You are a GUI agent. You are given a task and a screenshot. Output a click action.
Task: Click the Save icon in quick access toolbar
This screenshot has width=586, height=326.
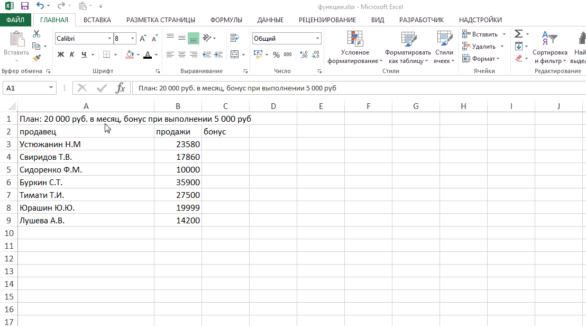tap(24, 6)
